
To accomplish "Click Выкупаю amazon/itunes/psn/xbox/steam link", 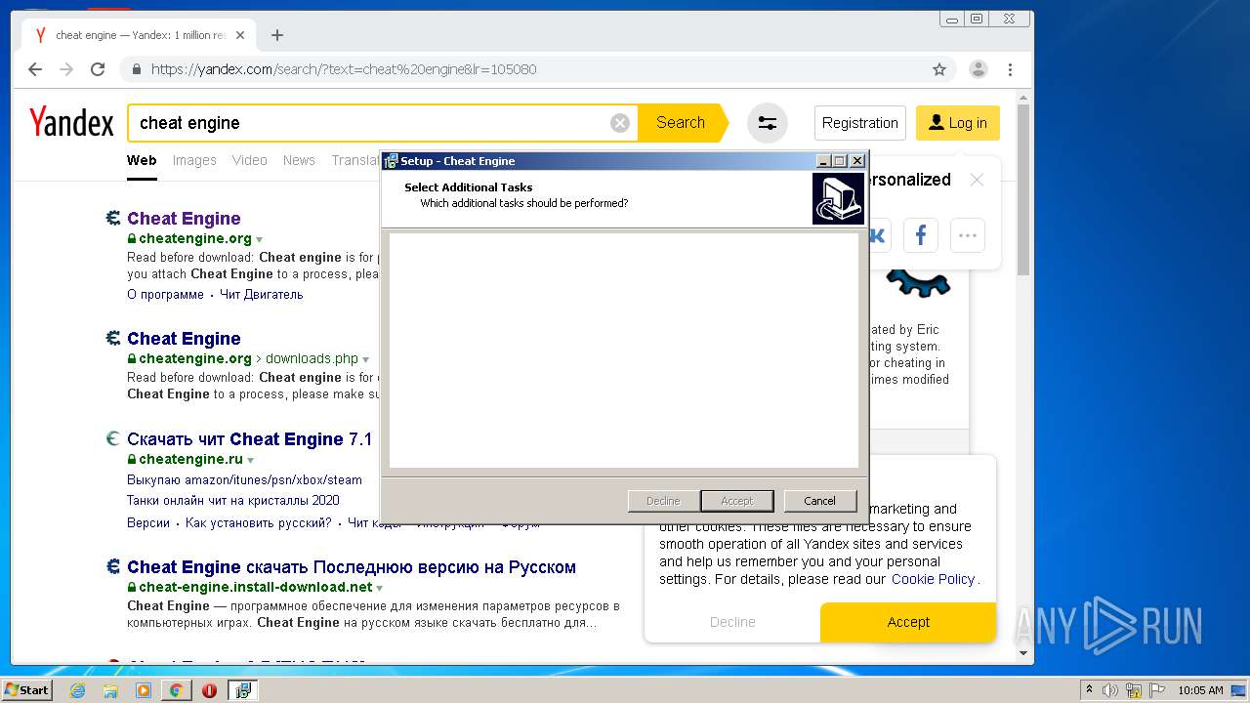I will pos(244,480).
